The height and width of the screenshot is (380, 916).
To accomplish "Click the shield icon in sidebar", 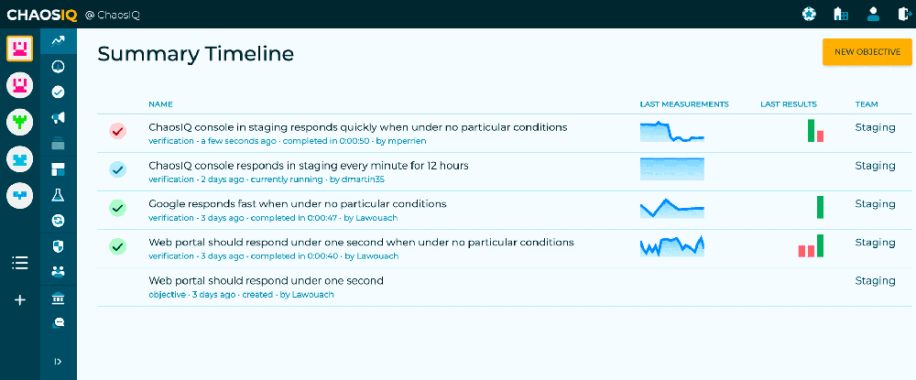I will 58,246.
